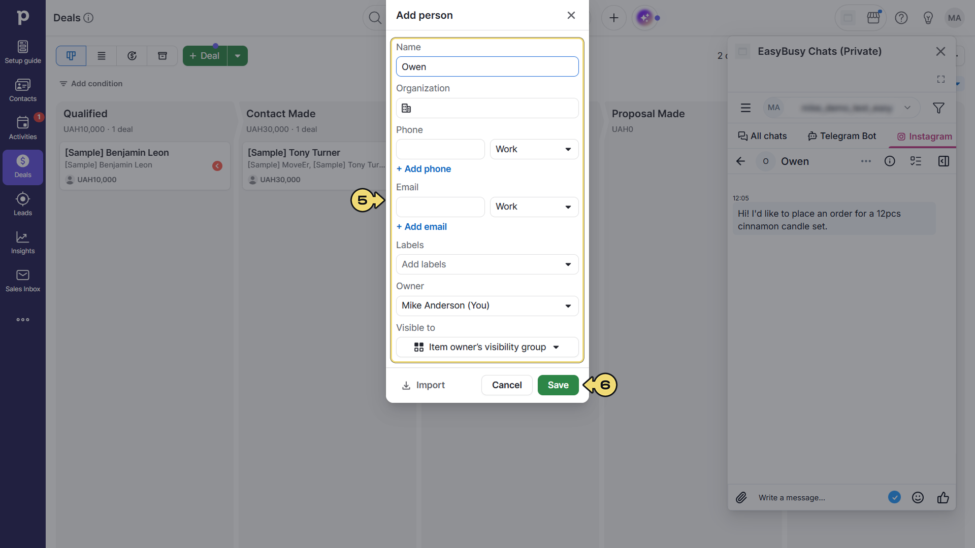This screenshot has height=548, width=975.
Task: Open the Visible to dropdown
Action: 487,347
